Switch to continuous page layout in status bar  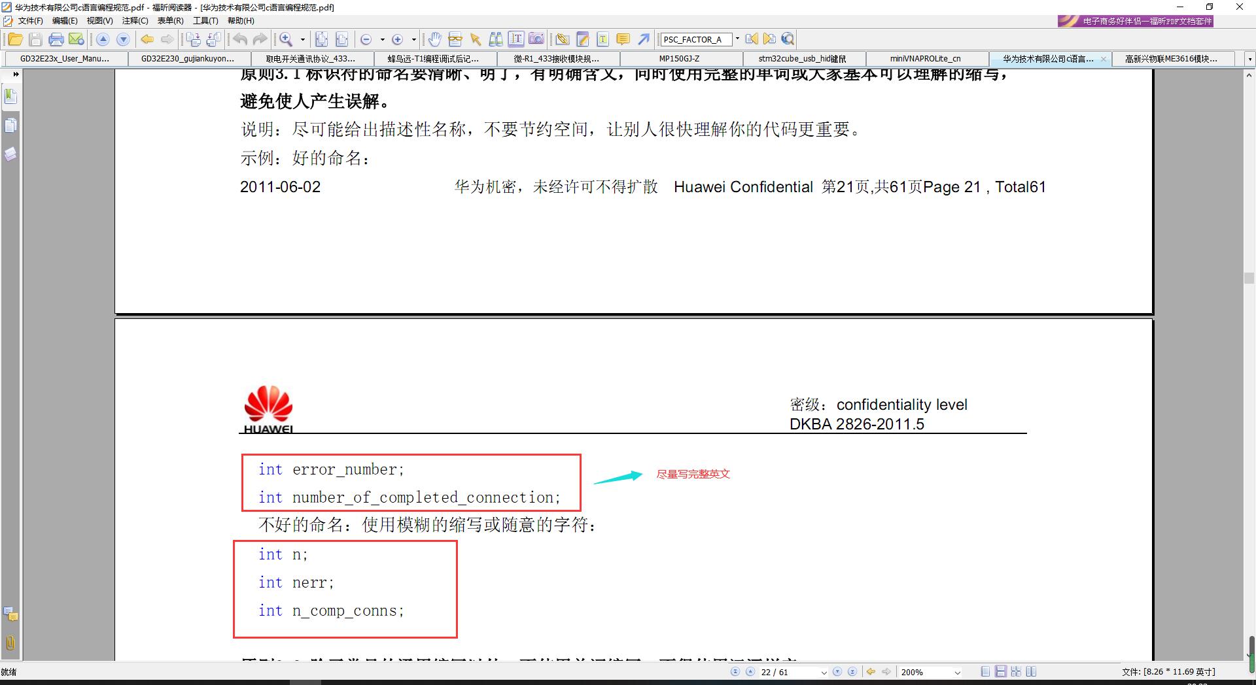[x=1000, y=671]
